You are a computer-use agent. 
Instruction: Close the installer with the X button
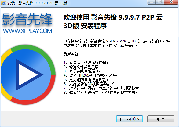pyautogui.click(x=171, y=2)
